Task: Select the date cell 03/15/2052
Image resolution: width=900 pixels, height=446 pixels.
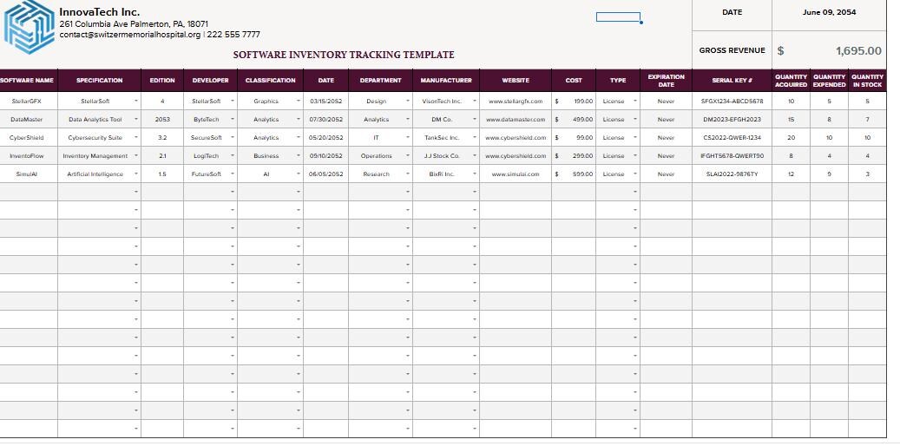Action: 326,101
